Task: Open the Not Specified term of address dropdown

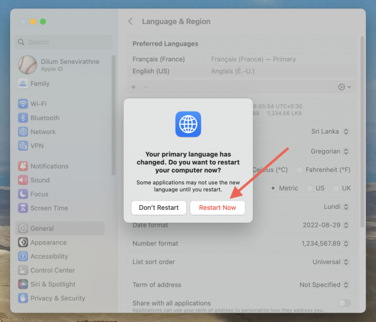Action: (324, 285)
